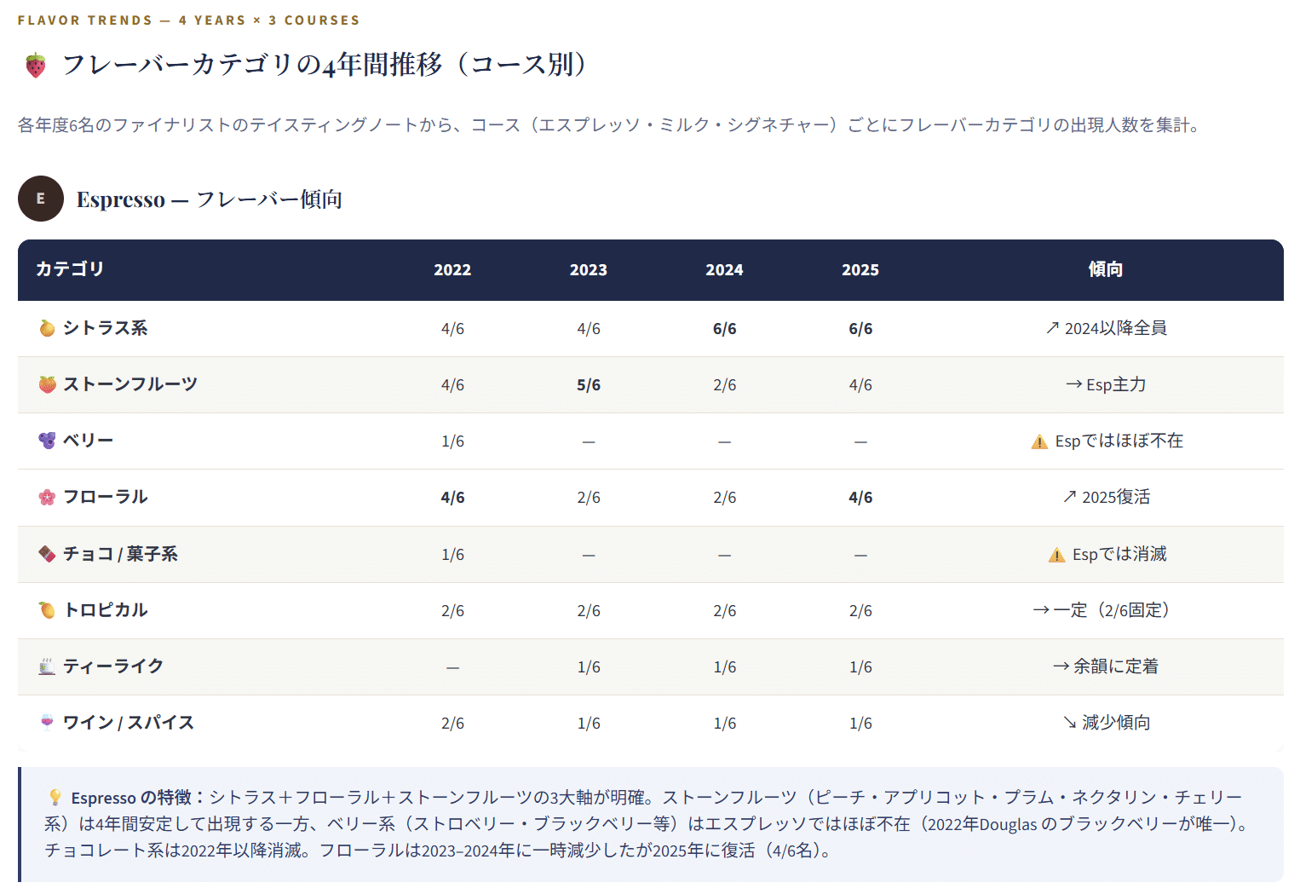
Task: Click the 傾向 column header
Action: tap(1106, 269)
